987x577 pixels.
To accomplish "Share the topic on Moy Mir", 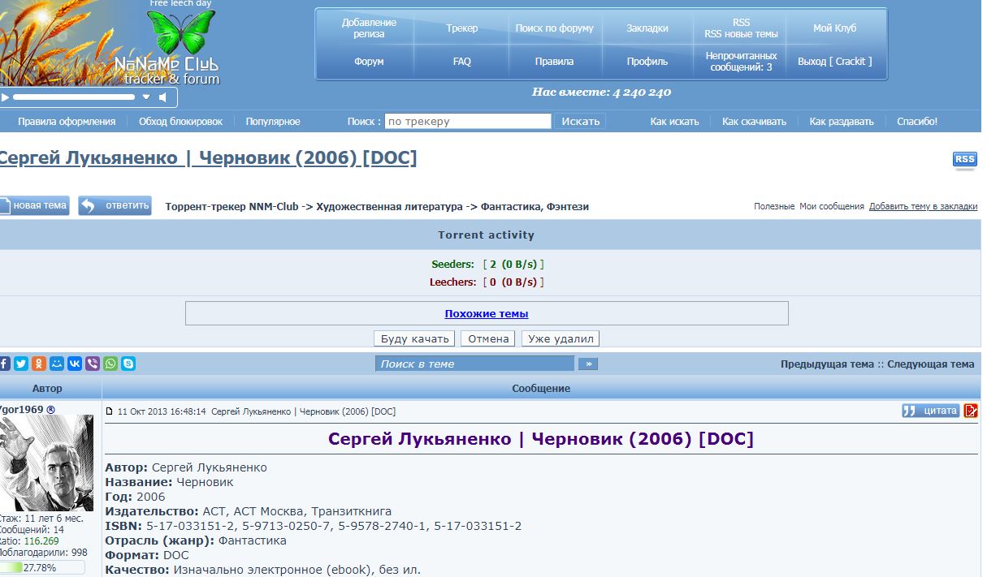I will (56, 364).
